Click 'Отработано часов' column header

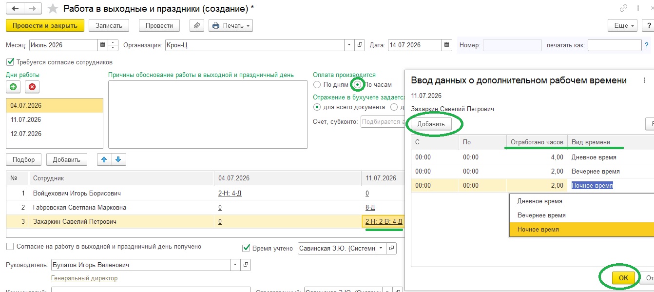pos(537,142)
